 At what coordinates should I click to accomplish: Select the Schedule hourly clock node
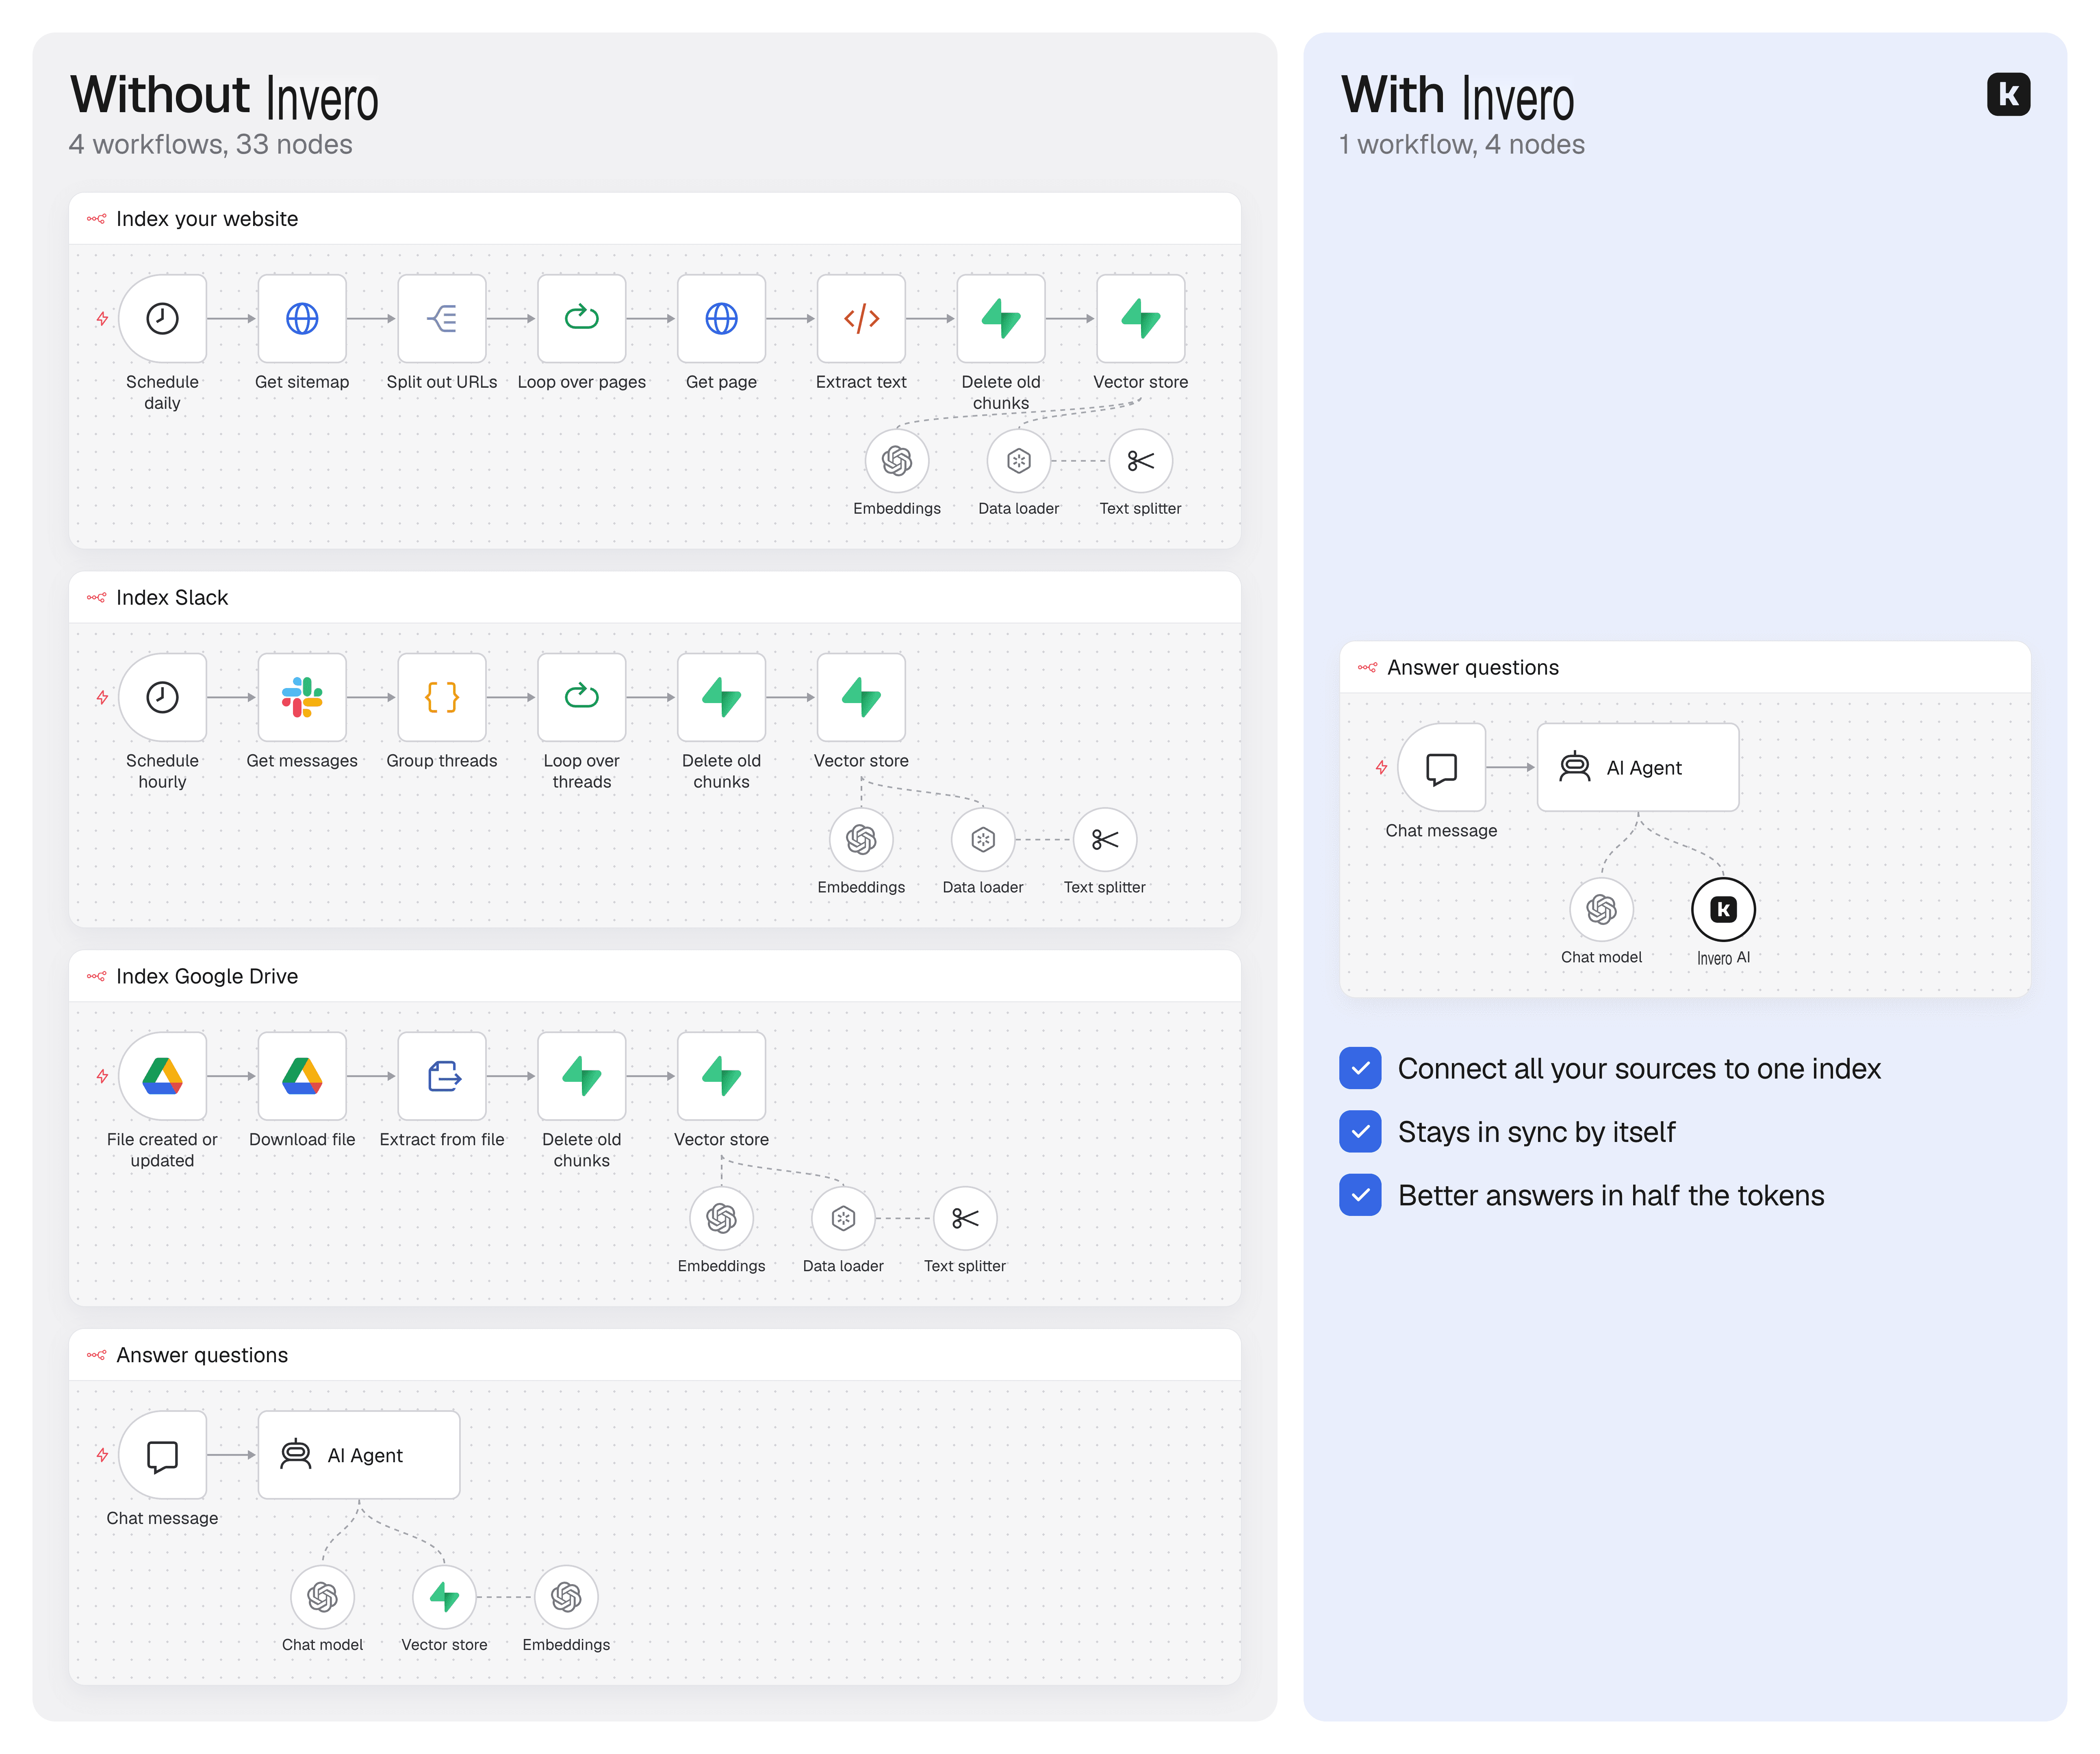coord(162,697)
